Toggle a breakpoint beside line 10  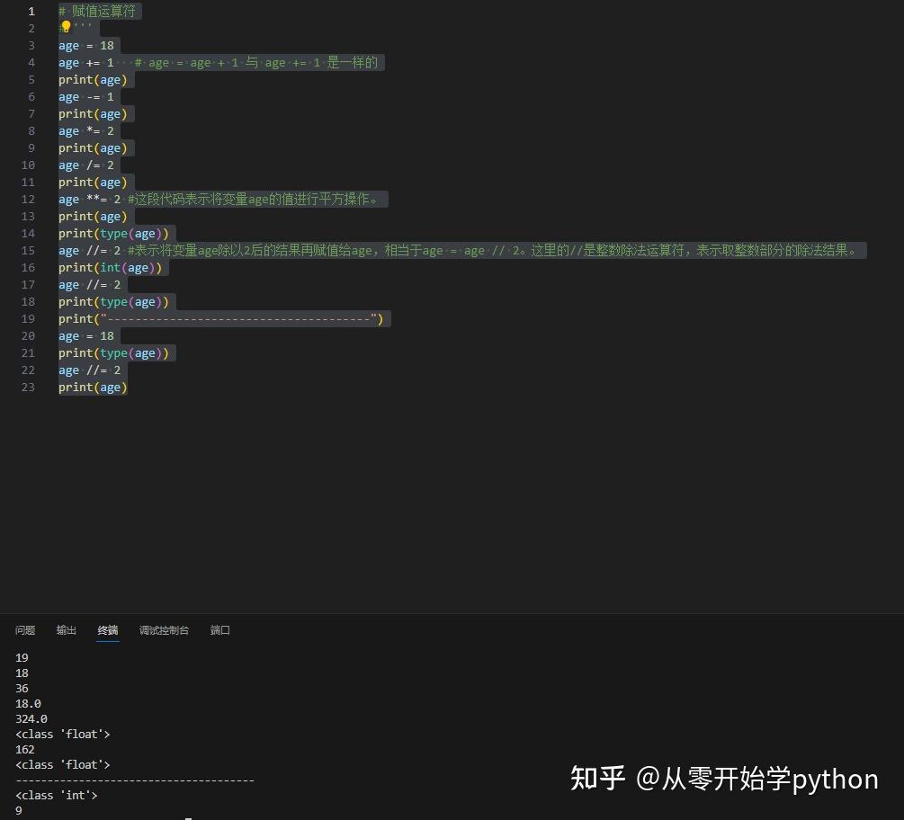[x=13, y=165]
